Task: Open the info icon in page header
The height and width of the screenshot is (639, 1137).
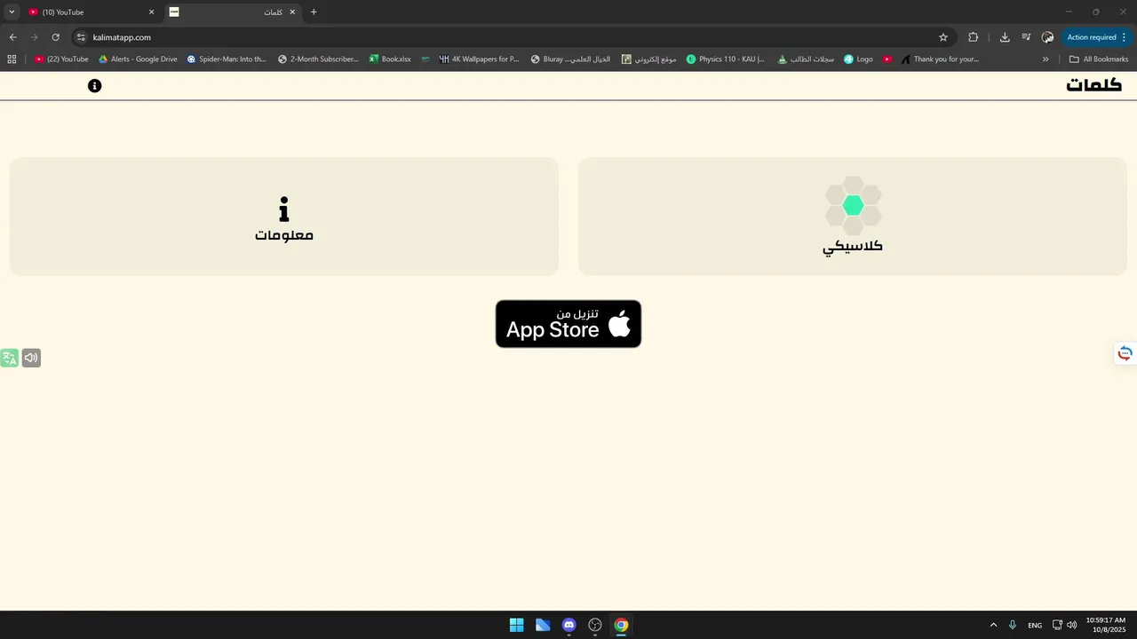Action: point(95,85)
